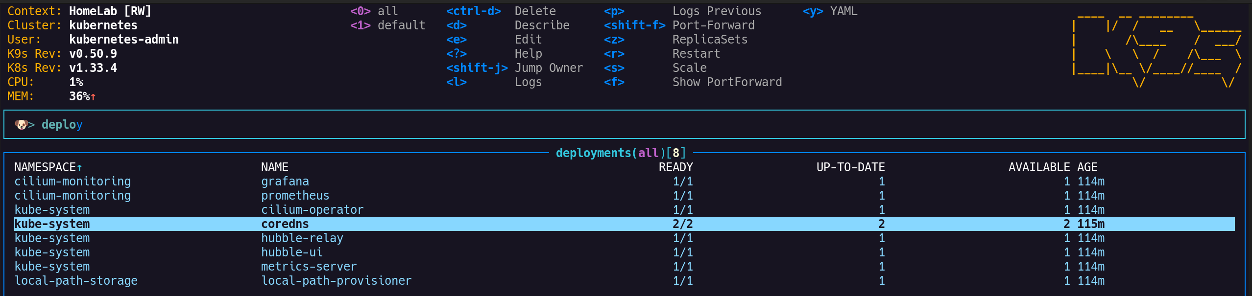The width and height of the screenshot is (1252, 296).
Task: Click the 115m age value
Action: [1091, 224]
